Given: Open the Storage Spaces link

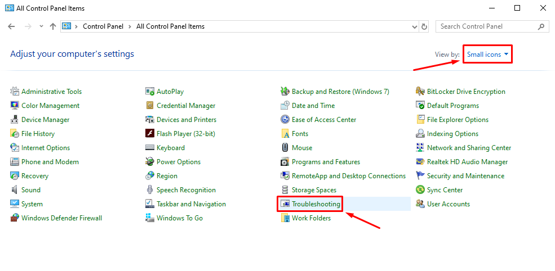Looking at the screenshot, I should (314, 190).
